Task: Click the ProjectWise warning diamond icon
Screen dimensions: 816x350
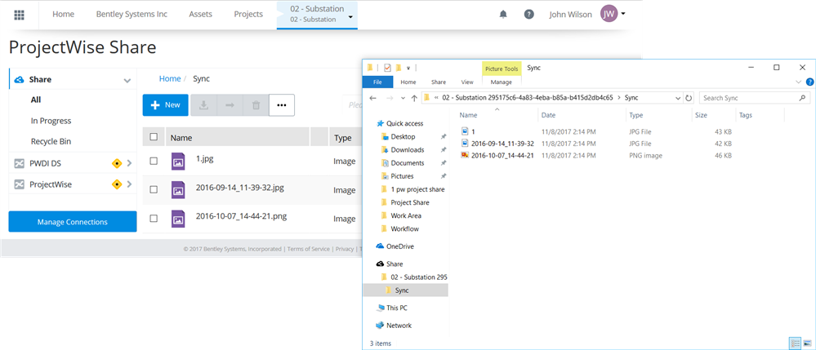Action: [117, 184]
